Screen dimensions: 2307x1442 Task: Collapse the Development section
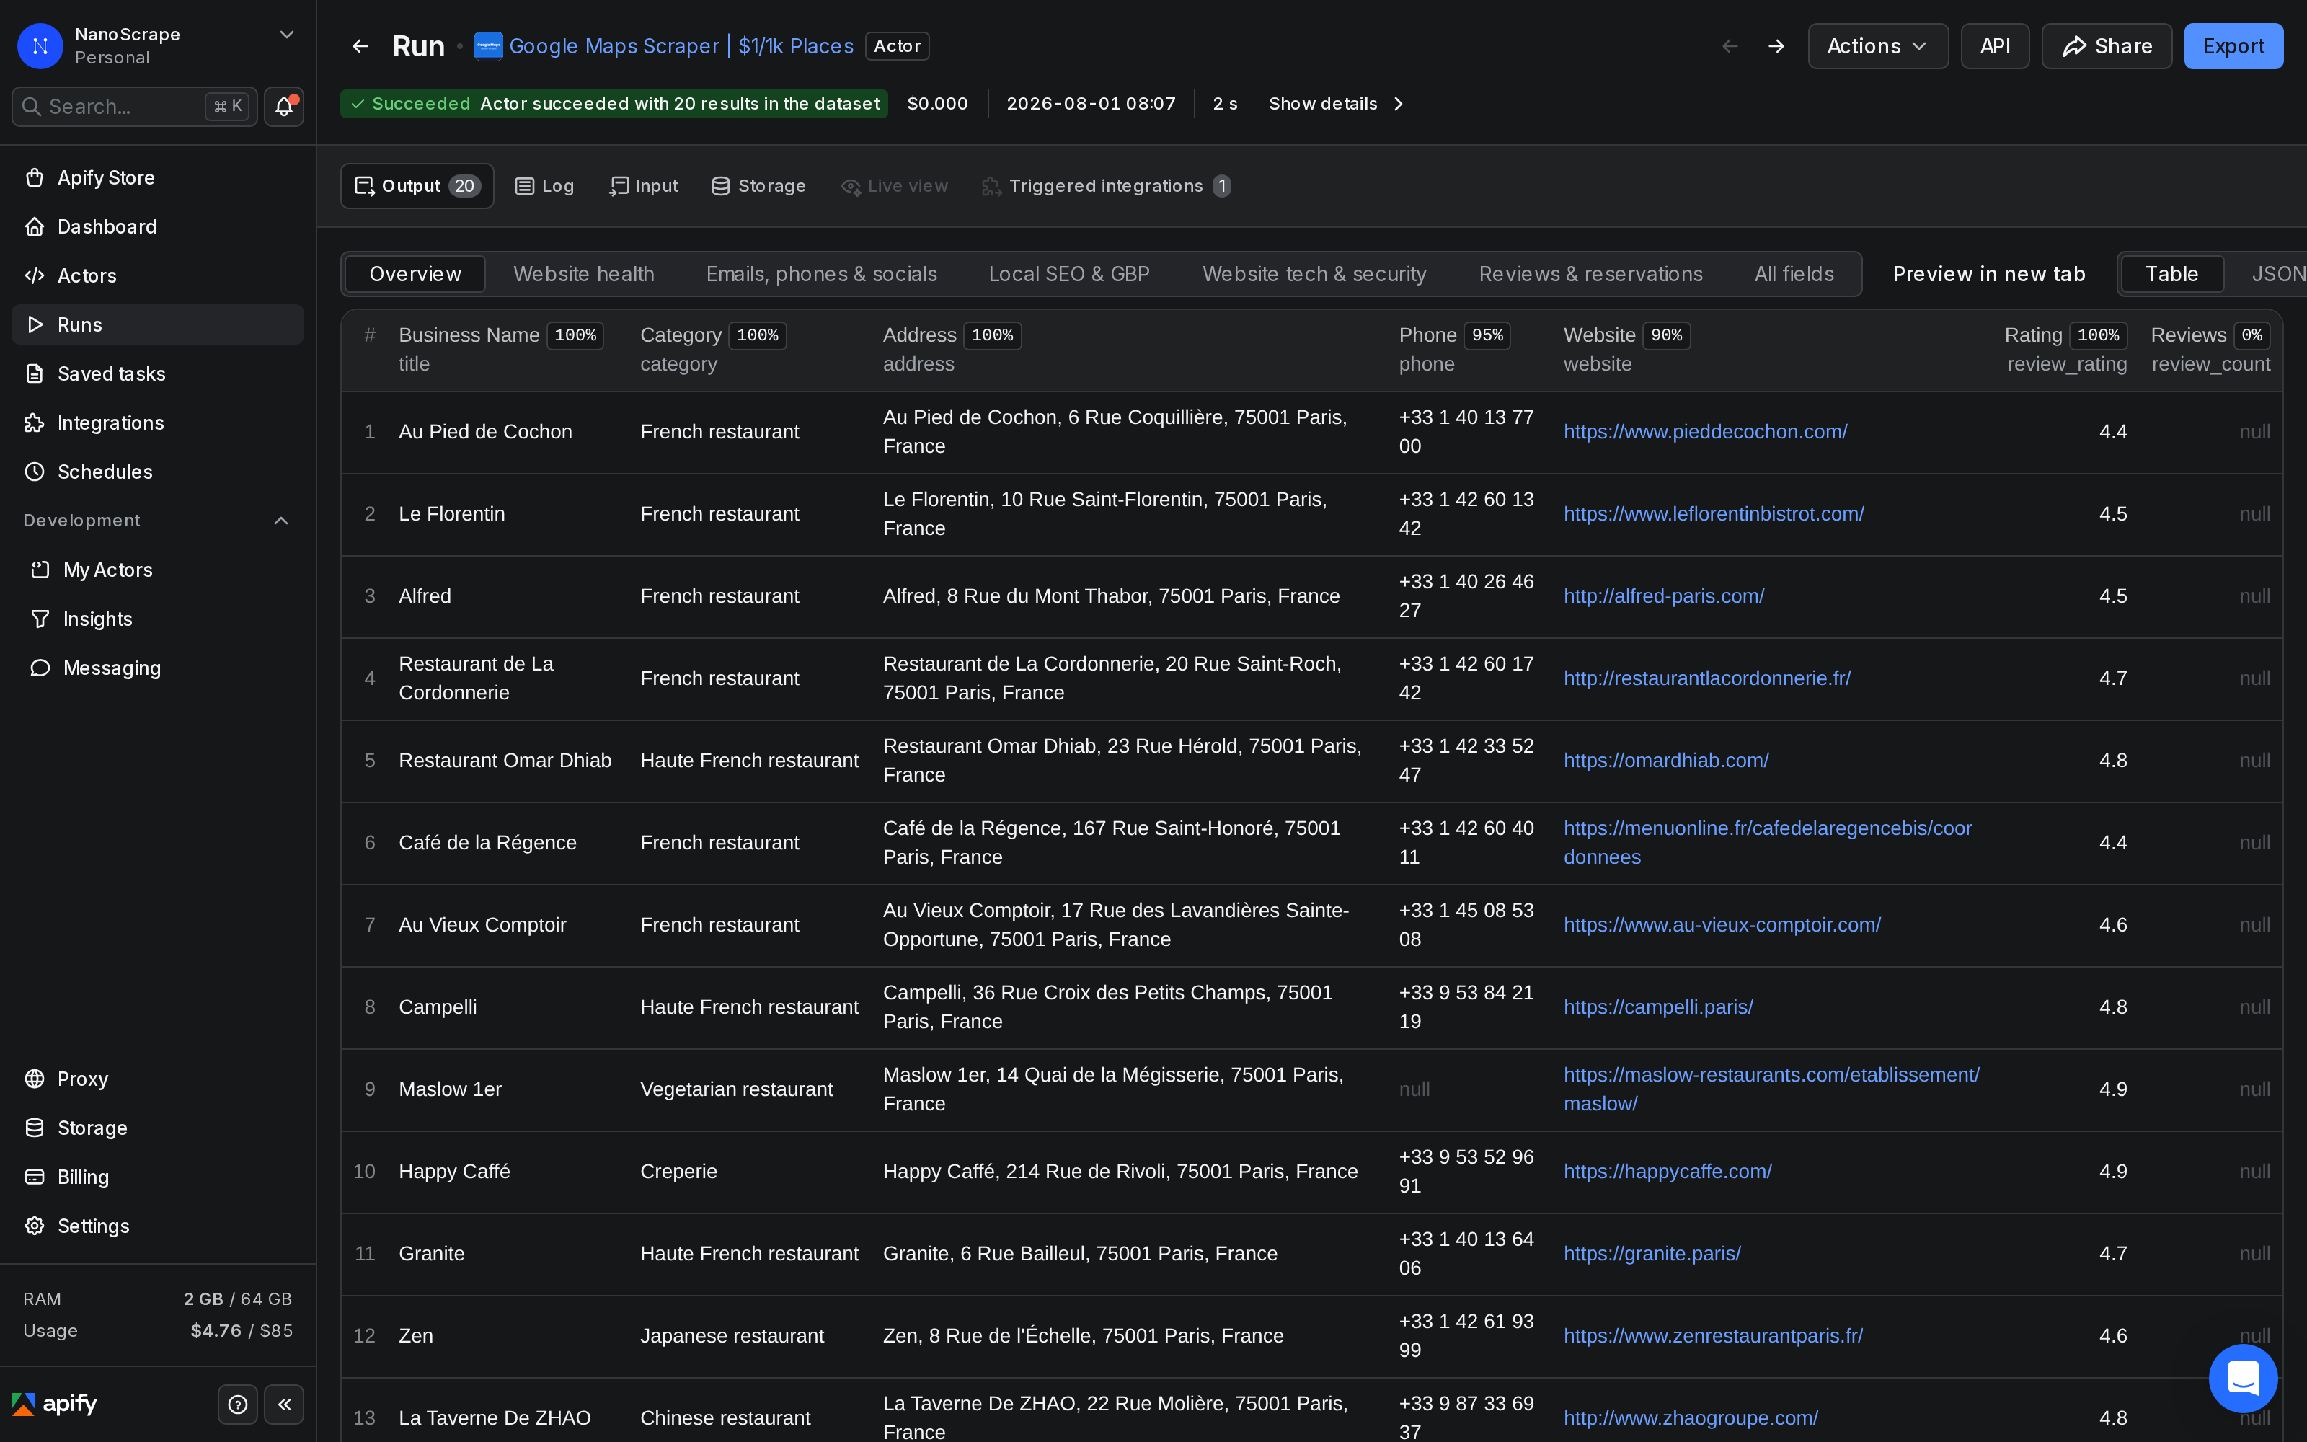281,521
